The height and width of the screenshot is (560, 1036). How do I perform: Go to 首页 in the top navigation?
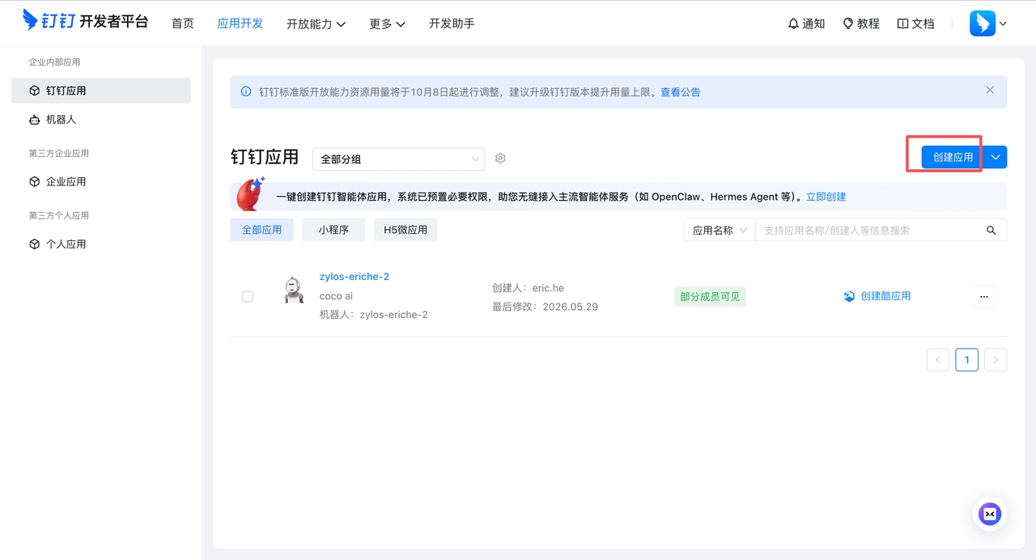click(x=183, y=23)
